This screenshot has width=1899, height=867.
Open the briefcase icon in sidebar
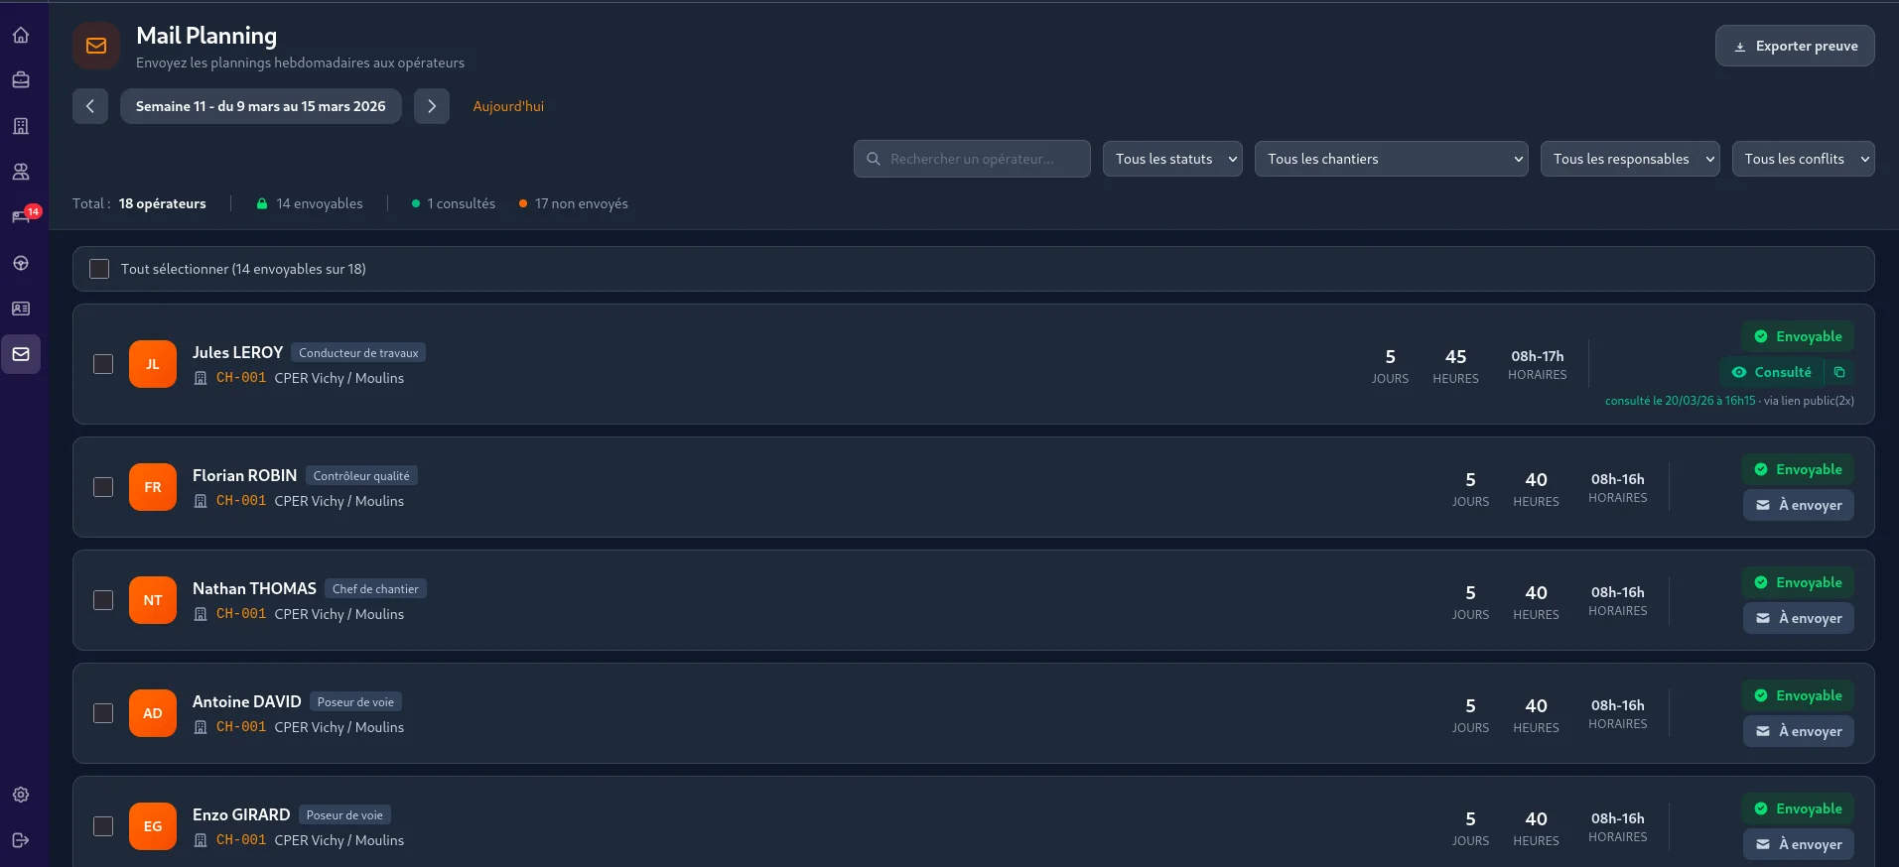tap(21, 80)
